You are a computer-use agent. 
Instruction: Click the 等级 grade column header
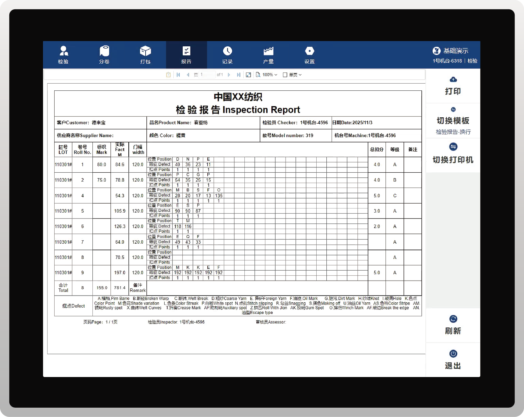tap(394, 149)
